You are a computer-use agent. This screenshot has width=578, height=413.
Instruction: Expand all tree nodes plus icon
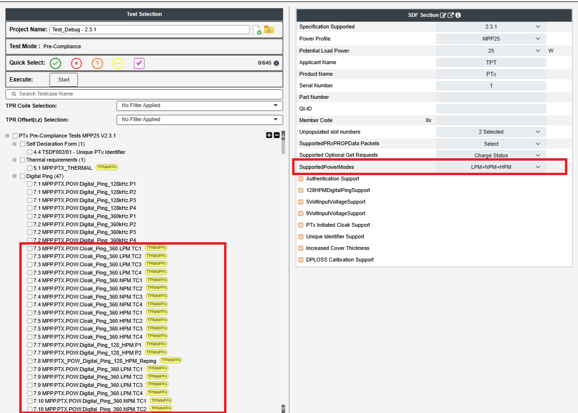pos(269,135)
